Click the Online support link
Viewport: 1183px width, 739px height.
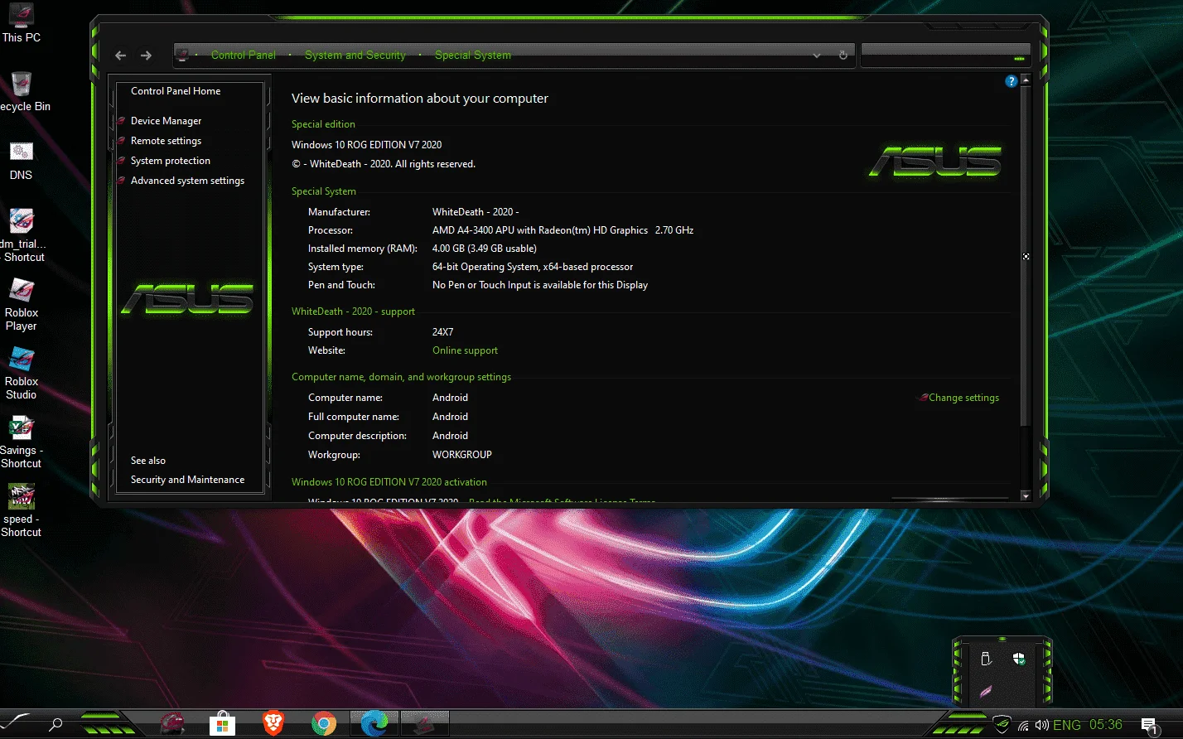pyautogui.click(x=465, y=350)
